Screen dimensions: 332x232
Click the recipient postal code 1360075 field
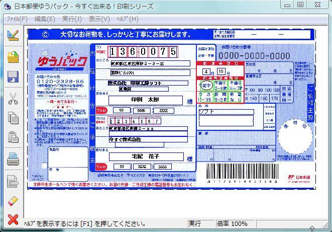(143, 51)
